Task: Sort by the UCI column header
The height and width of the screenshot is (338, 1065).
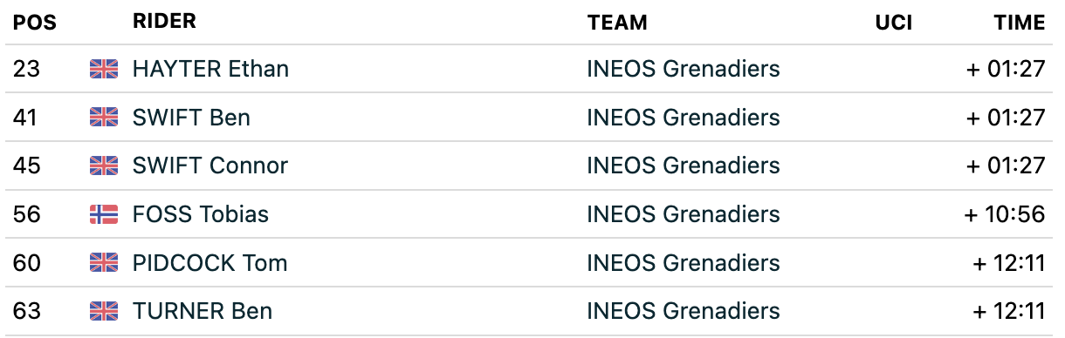Action: [x=894, y=23]
